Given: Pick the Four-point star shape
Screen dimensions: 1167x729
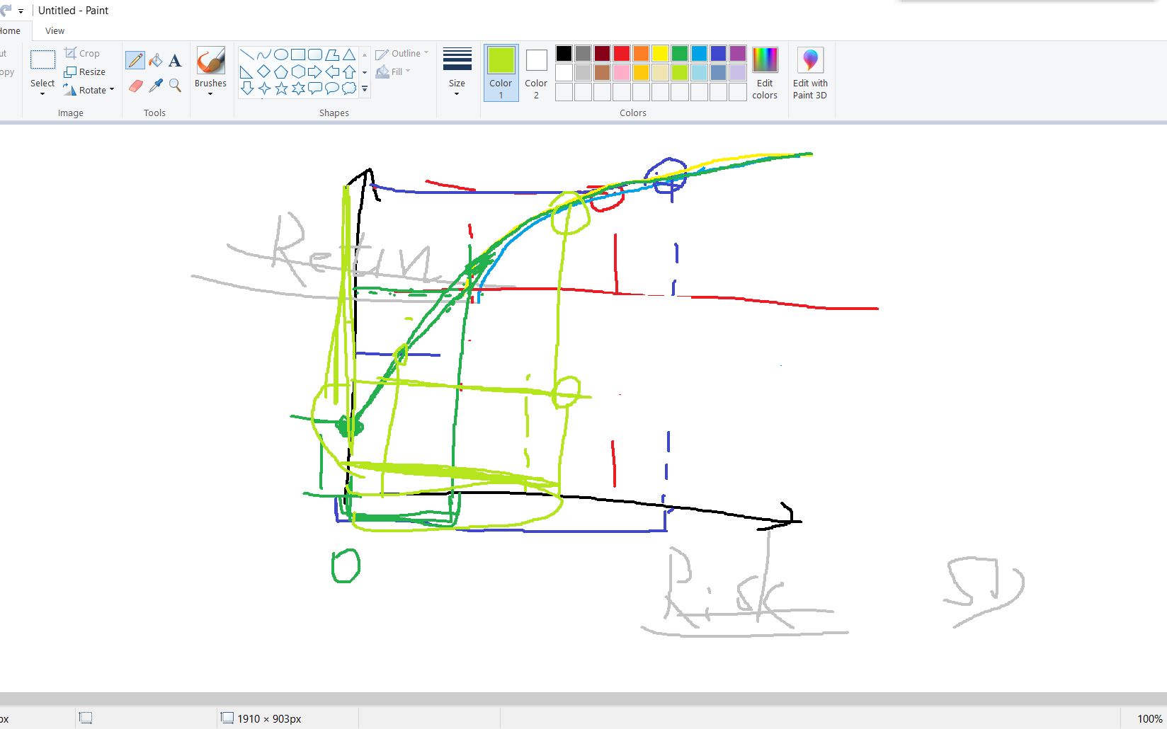Looking at the screenshot, I should click(264, 88).
